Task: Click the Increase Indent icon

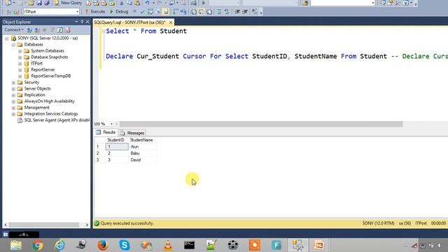Action: pos(245,12)
